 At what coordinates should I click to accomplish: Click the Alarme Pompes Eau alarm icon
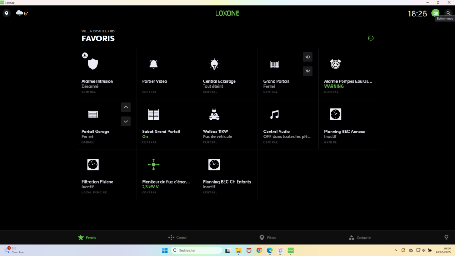(335, 64)
